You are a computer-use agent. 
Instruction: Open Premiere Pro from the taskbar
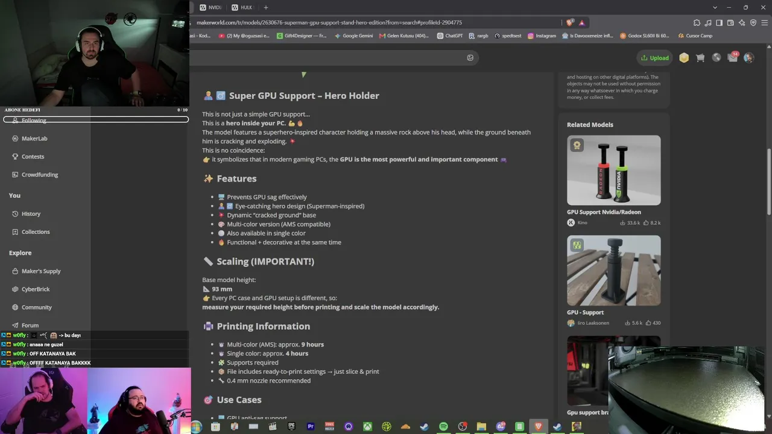point(311,427)
